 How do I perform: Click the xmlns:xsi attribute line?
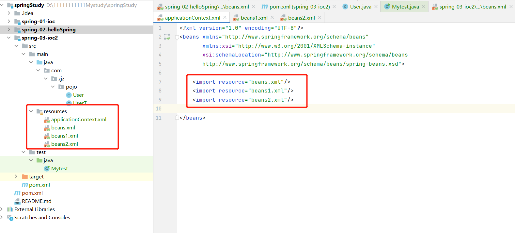pos(289,46)
